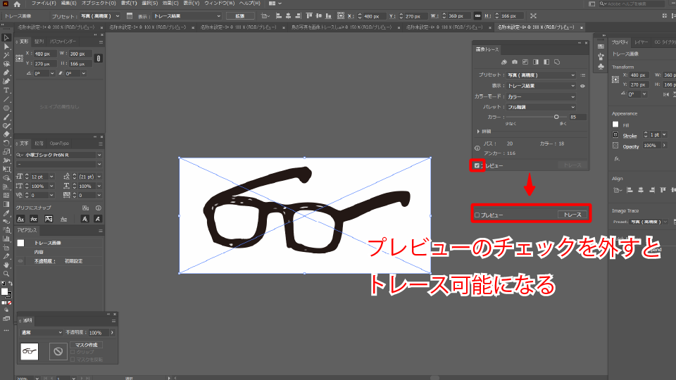
Task: Click High Color camera icon in Image Trace
Action: coord(514,62)
